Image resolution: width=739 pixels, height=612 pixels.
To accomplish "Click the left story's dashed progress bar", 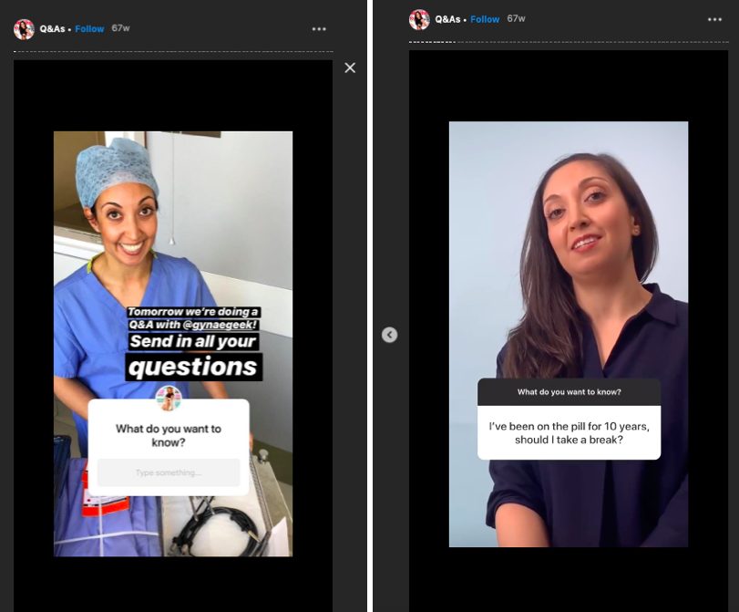I will (173, 52).
